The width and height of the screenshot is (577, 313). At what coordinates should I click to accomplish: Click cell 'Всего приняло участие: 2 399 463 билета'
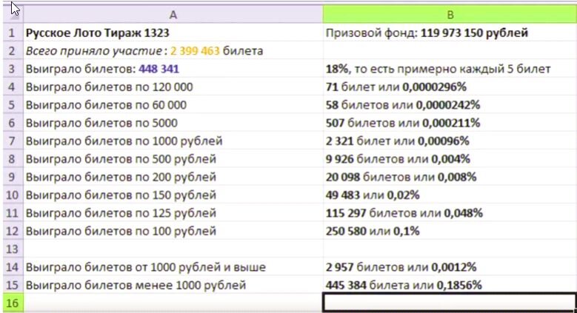point(173,51)
